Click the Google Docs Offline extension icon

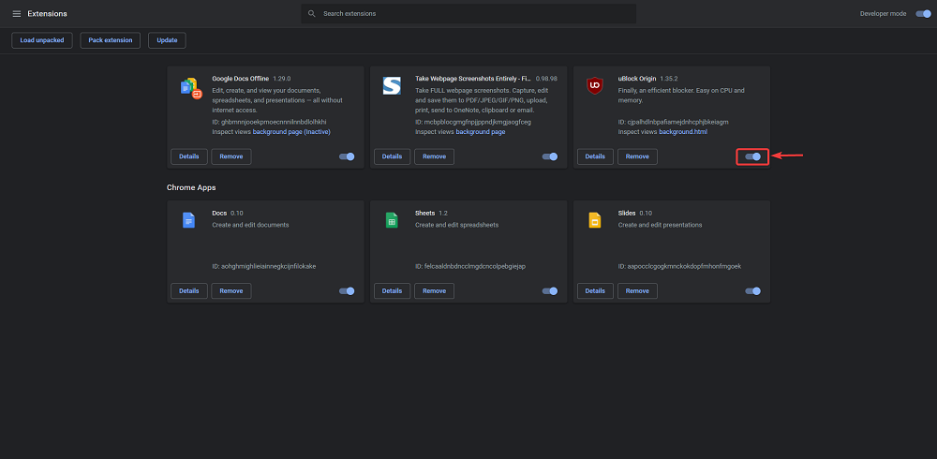pyautogui.click(x=190, y=87)
